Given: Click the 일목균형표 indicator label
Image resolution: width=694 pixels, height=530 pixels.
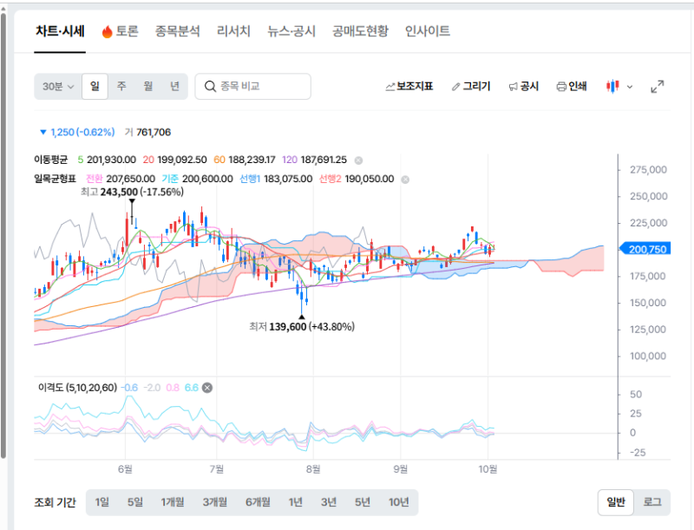Looking at the screenshot, I should click(x=56, y=179).
